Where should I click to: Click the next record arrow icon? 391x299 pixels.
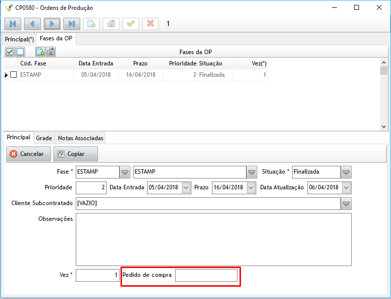[52, 24]
